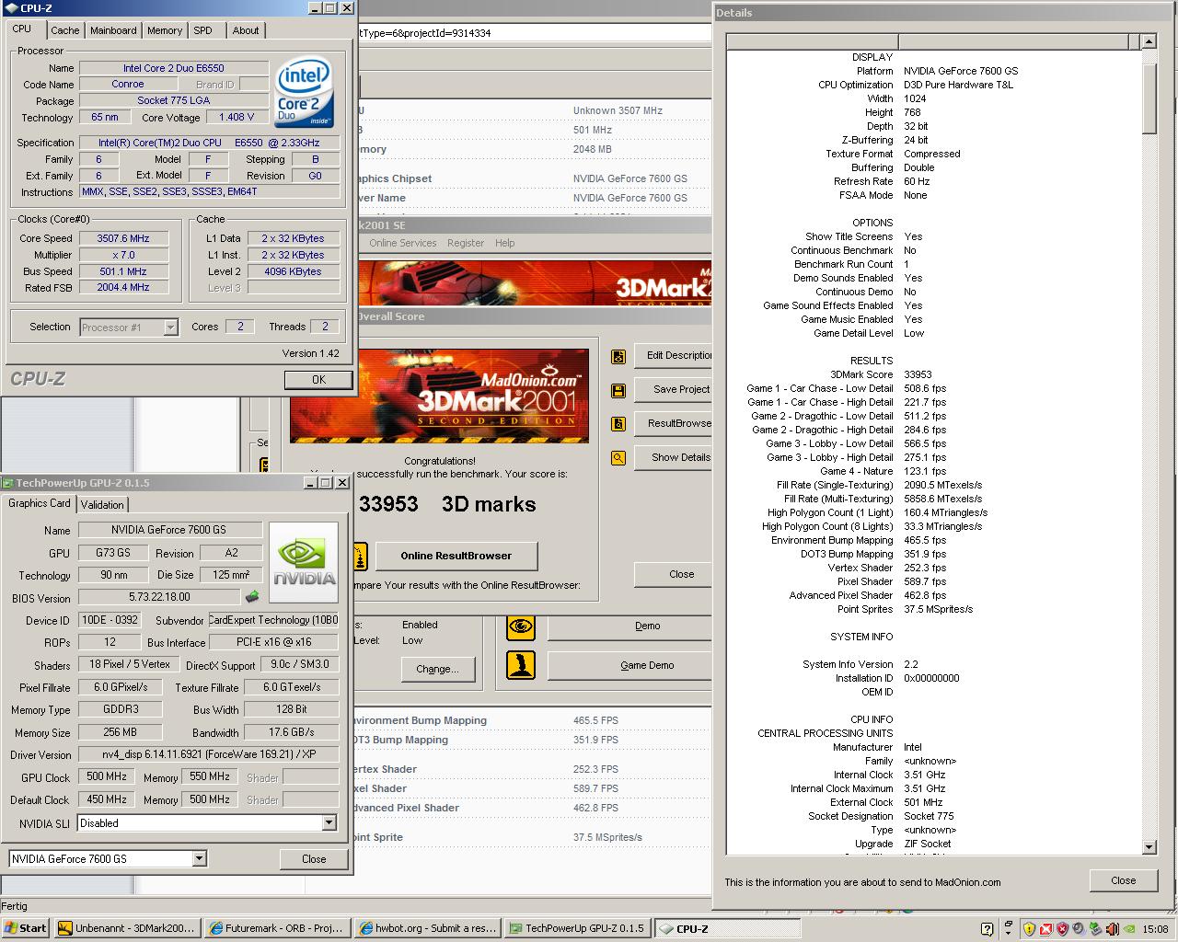The width and height of the screenshot is (1178, 942).
Task: Click the Save Project floppy disk icon
Action: click(618, 390)
